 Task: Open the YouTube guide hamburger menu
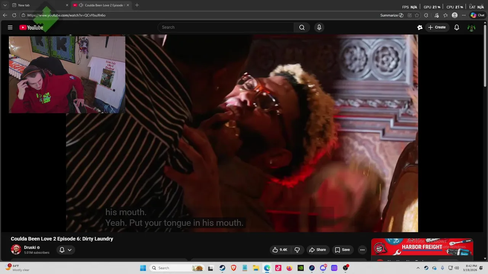pyautogui.click(x=10, y=27)
